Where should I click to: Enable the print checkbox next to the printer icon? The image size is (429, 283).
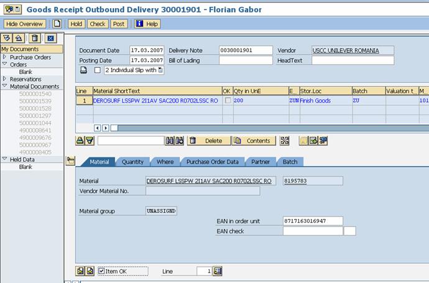(x=97, y=70)
